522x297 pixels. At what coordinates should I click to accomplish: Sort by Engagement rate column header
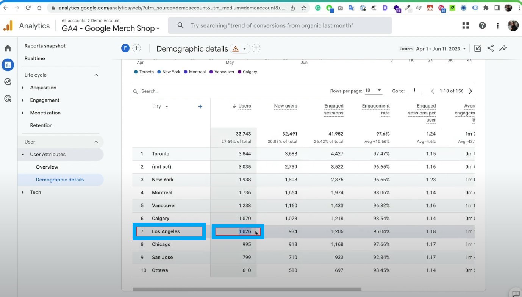pos(375,109)
